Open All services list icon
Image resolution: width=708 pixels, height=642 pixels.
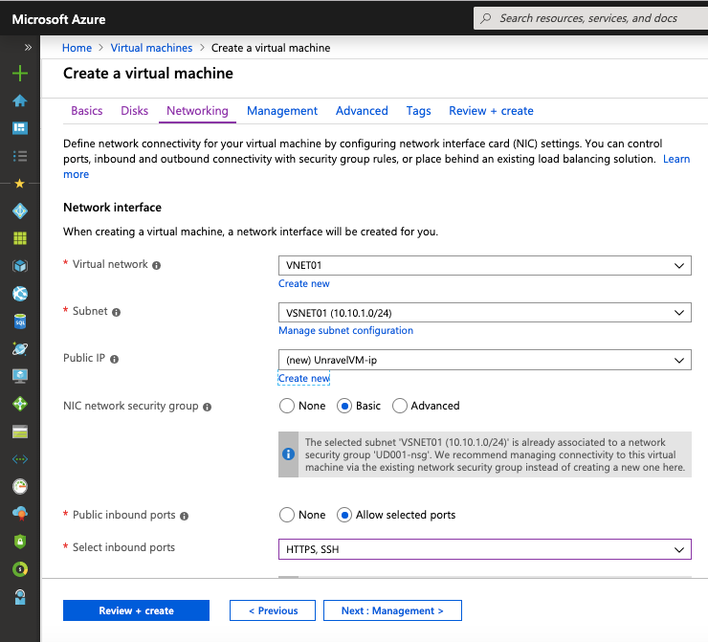click(x=20, y=156)
